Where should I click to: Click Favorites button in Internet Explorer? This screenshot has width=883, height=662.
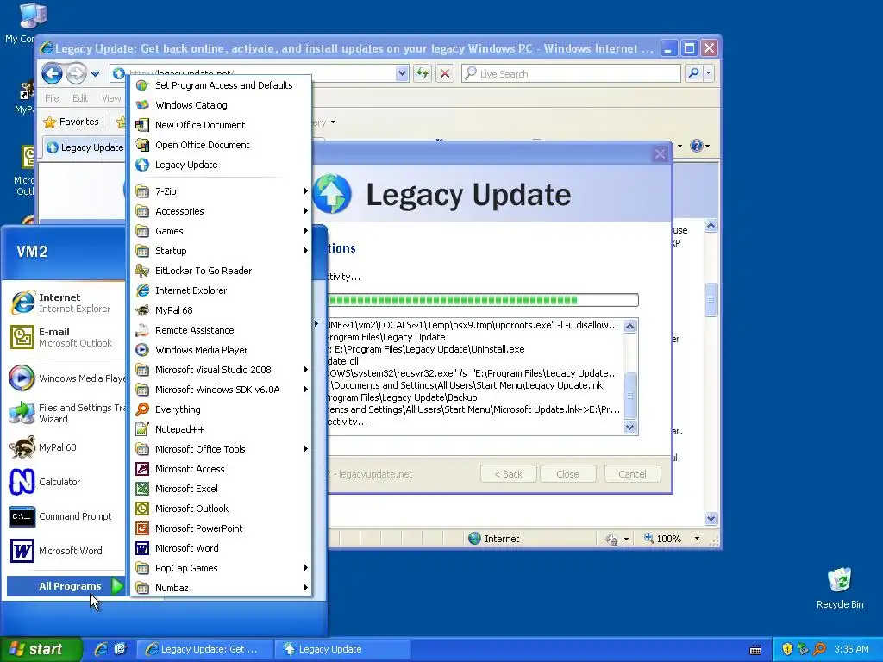(x=72, y=122)
